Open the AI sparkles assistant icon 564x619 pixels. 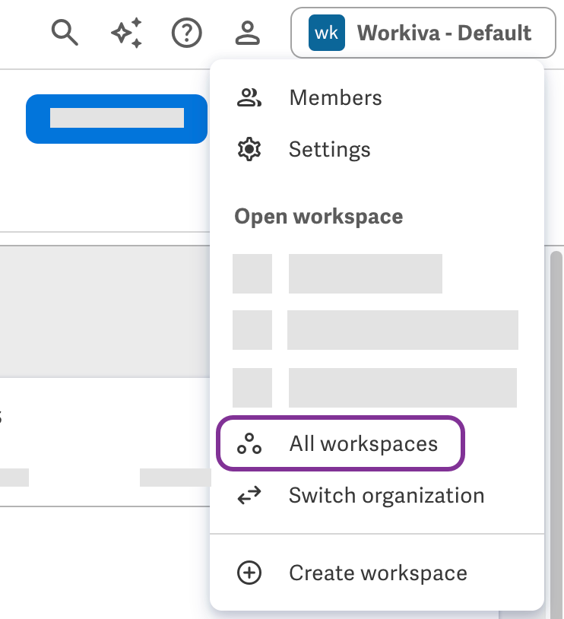coord(126,33)
